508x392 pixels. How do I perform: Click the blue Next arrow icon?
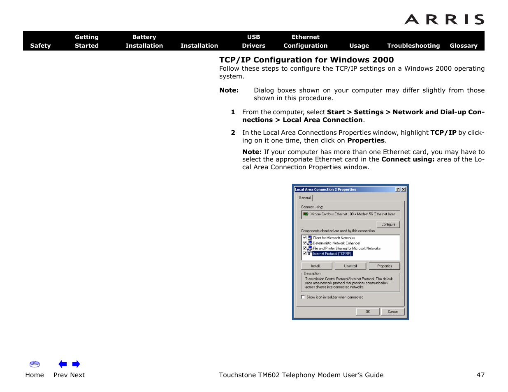(x=76, y=364)
